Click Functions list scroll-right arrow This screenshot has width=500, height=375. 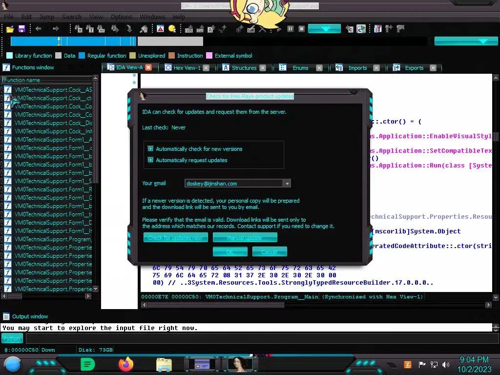(x=88, y=296)
